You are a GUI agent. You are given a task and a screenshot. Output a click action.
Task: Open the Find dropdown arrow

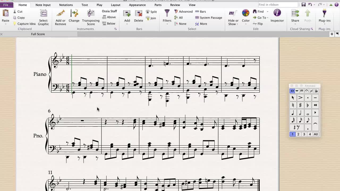pyautogui.click(x=267, y=12)
